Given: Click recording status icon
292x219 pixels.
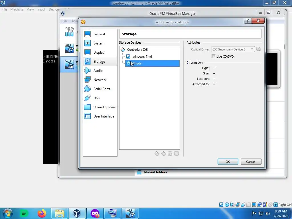Looking at the screenshot, I should coord(259,205).
